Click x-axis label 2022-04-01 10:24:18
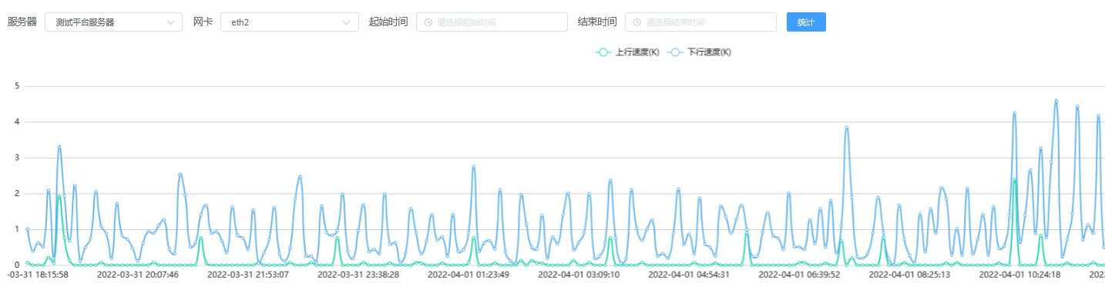Viewport: 1105px width, 307px height. point(1019,274)
